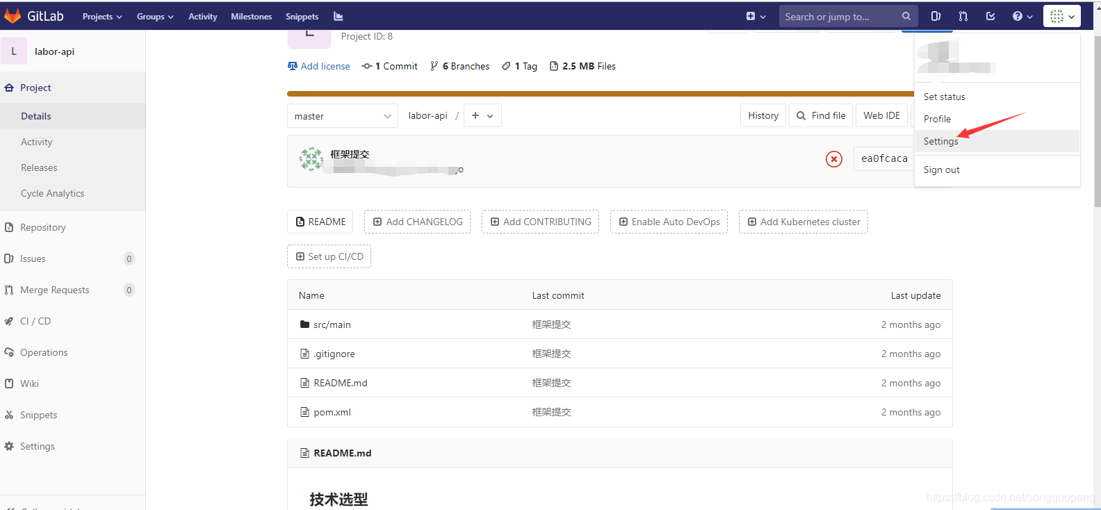Open Operations in the sidebar

[72, 352]
